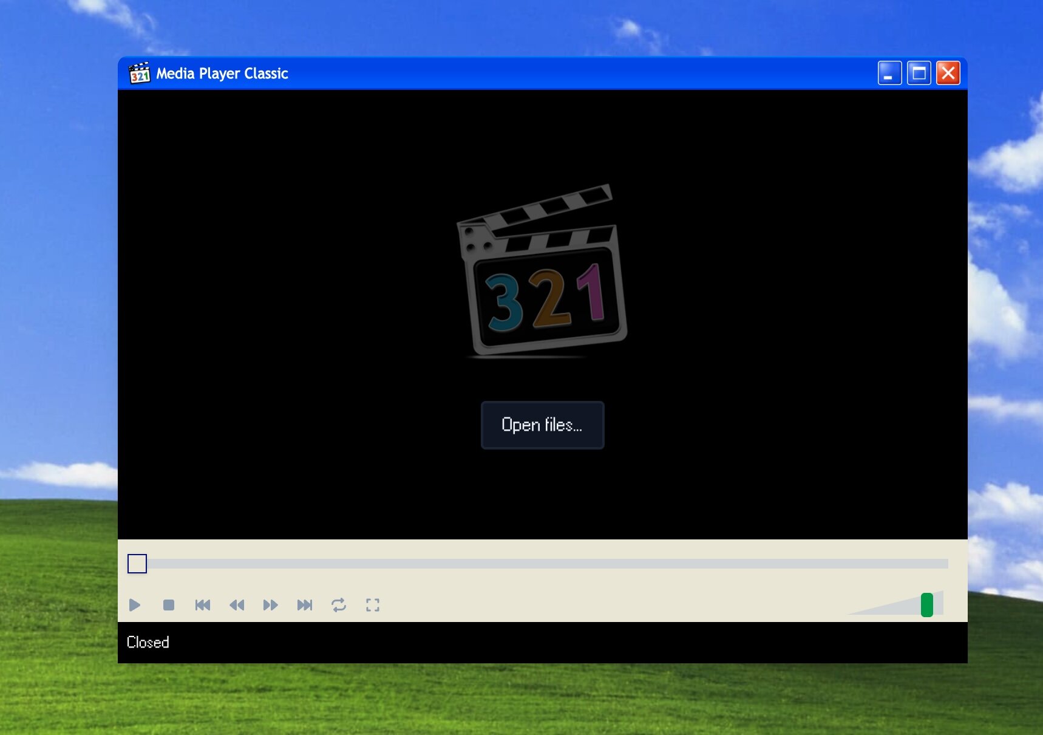1043x735 pixels.
Task: Click the "Closed" status bar text
Action: click(x=148, y=643)
